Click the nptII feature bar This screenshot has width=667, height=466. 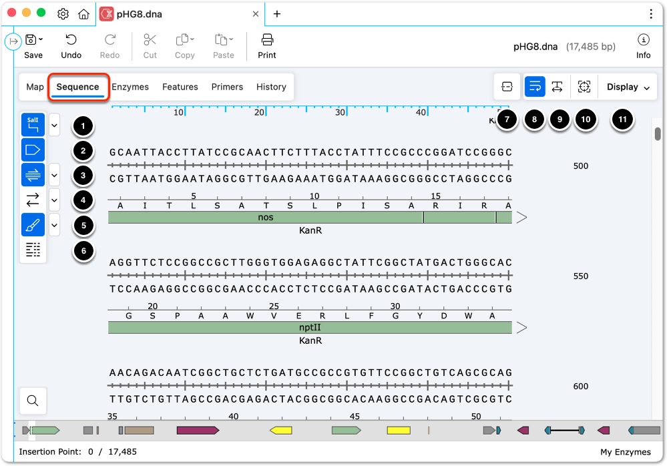[x=310, y=327]
